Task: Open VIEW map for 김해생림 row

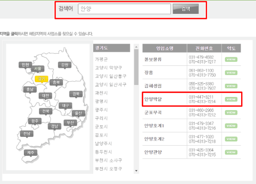Action: (231, 86)
